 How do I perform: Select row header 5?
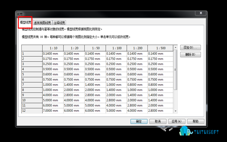[32, 74]
